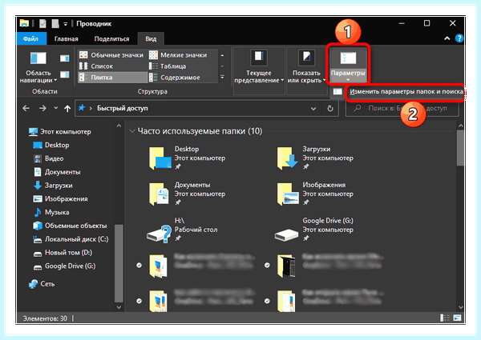Go forward with the right arrow

(x=42, y=108)
